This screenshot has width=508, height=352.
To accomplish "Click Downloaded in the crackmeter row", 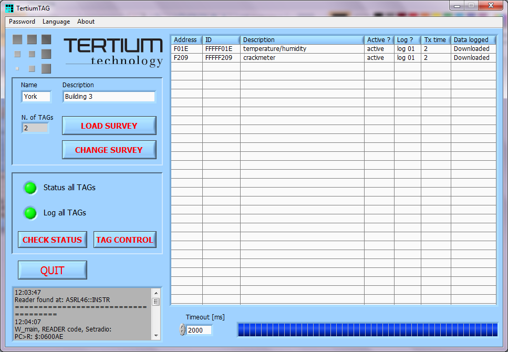I will (473, 58).
